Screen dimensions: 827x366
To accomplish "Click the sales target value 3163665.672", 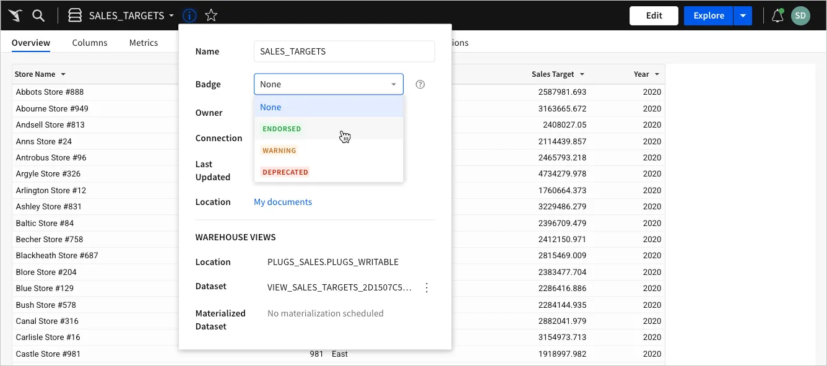I will [x=562, y=108].
